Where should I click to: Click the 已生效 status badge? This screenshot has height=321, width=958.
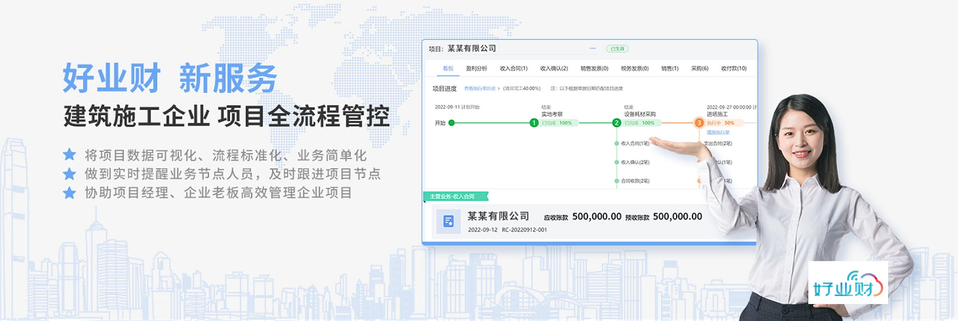[617, 48]
